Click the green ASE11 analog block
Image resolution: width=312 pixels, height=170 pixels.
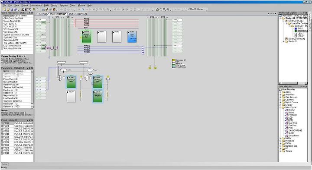click(x=97, y=97)
